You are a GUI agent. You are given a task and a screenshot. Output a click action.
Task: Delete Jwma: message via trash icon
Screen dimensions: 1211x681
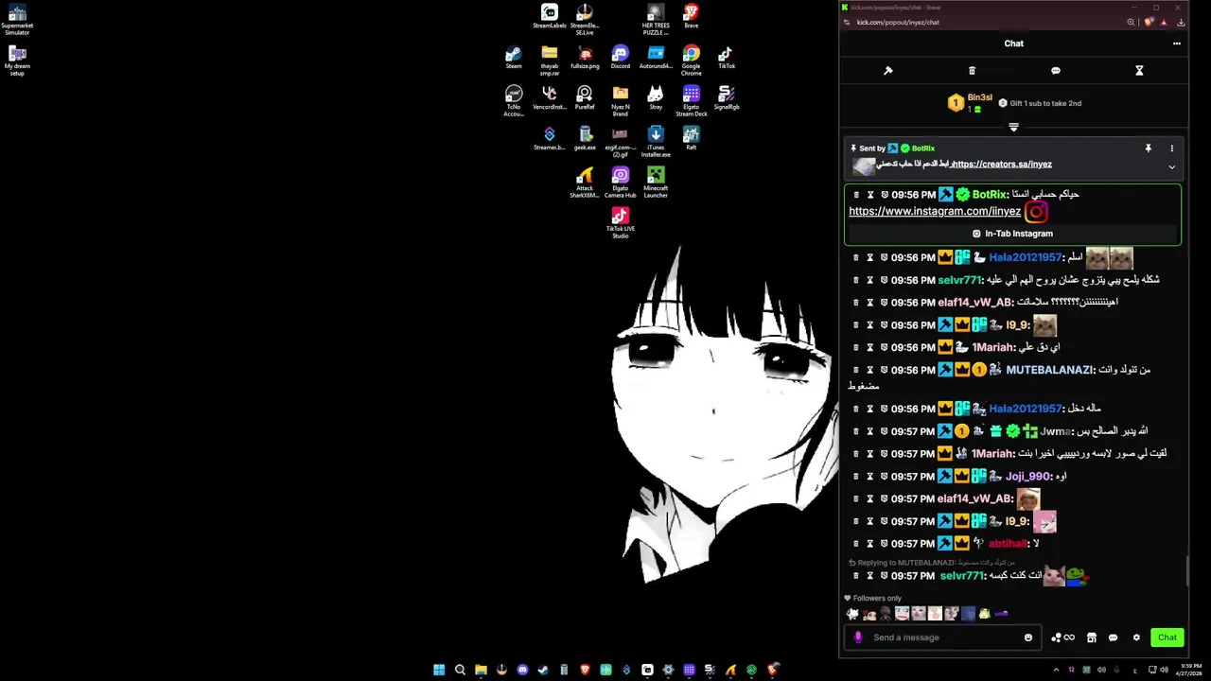[x=856, y=431]
